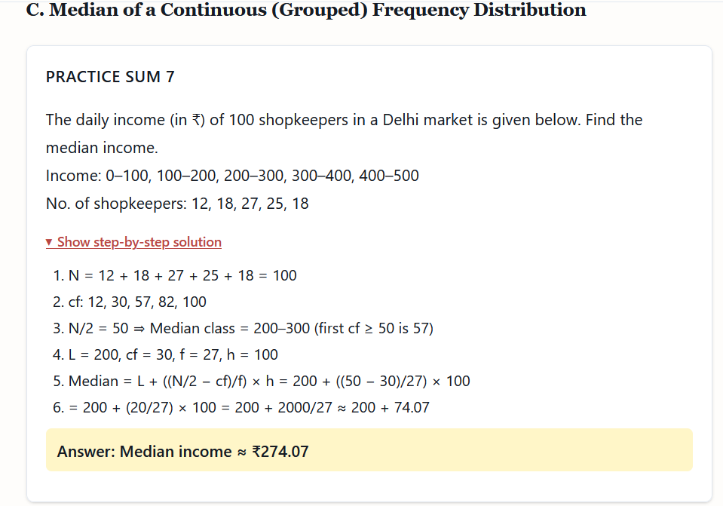The image size is (723, 506).
Task: Click the "2000/27" fraction in step 6
Action: [x=302, y=407]
